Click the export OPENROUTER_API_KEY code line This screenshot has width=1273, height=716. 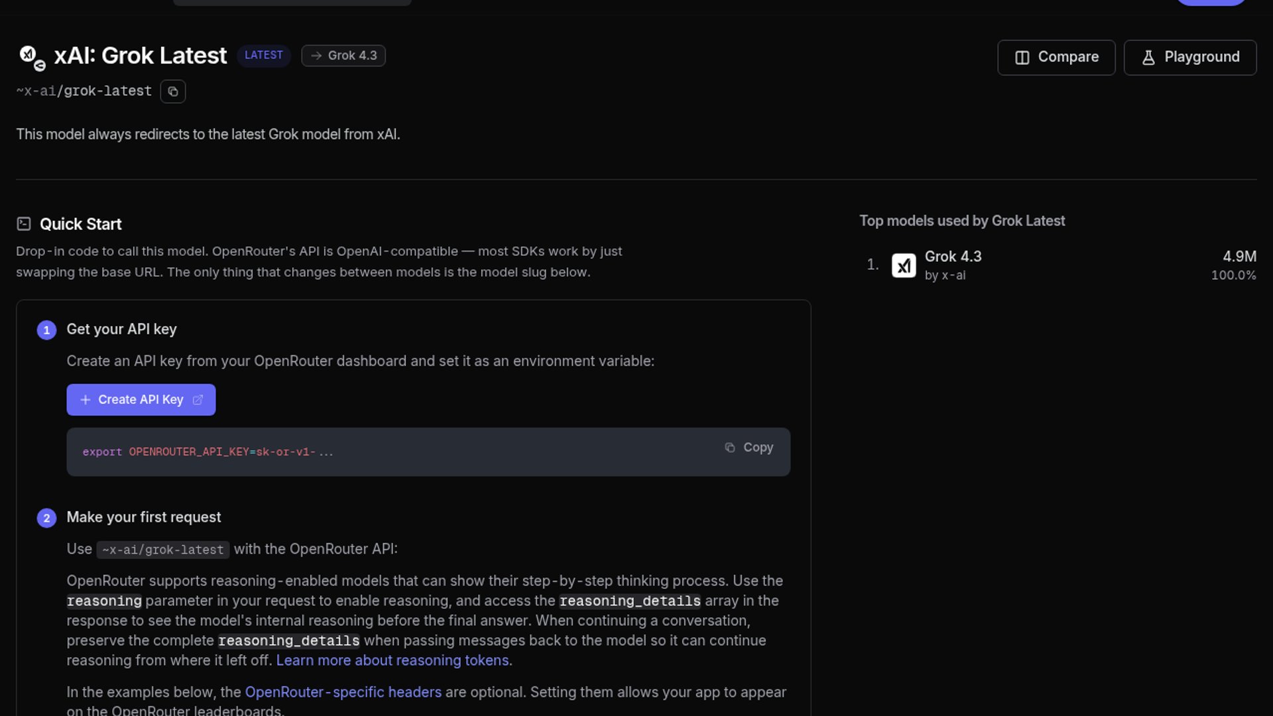pyautogui.click(x=208, y=452)
